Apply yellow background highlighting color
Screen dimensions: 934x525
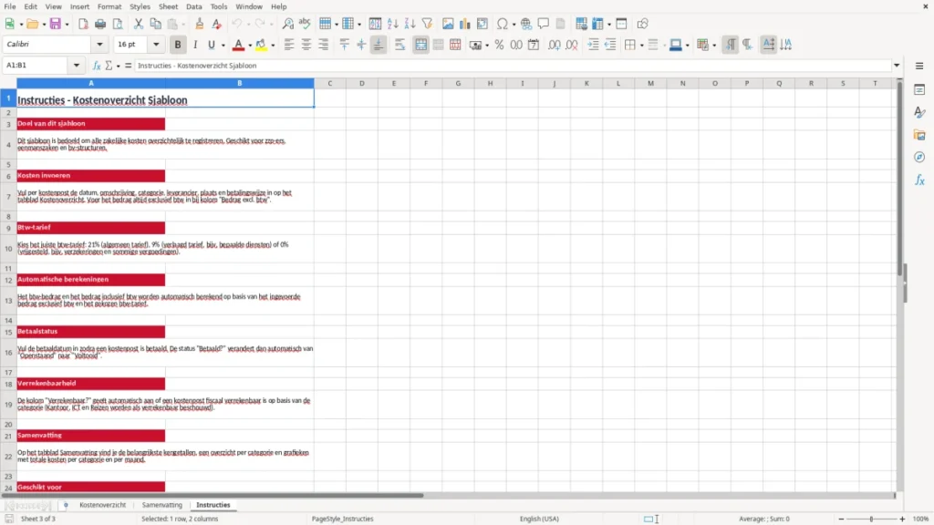click(x=261, y=45)
